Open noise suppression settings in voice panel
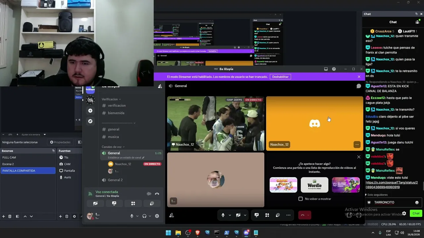 pos(149,194)
